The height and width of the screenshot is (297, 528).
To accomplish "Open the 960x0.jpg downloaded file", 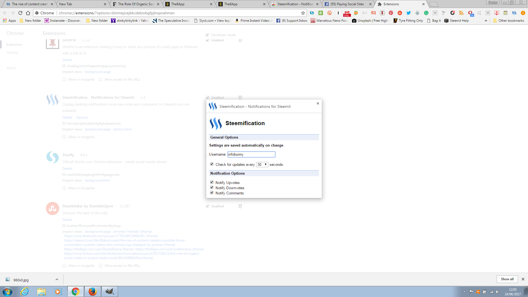I will click(21, 280).
